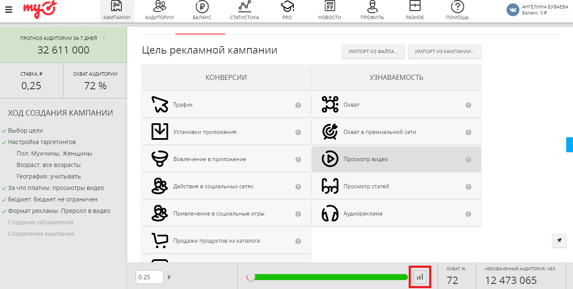573x289 pixels.
Task: Expand the hamburger menu top left
Action: pos(8,8)
